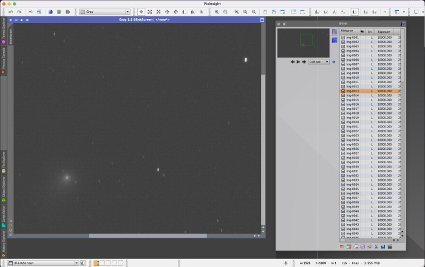Toggle the Blink auto histogram transform icon
425x267 pixels.
[x=335, y=32]
